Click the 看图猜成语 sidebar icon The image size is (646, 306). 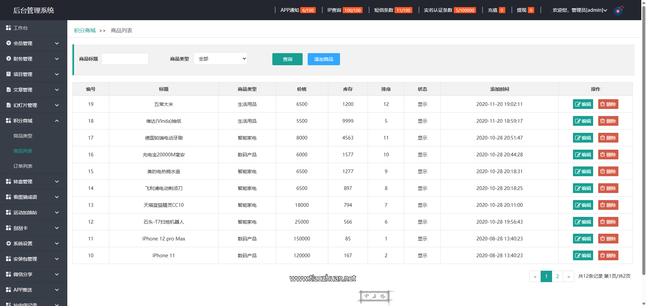click(x=8, y=197)
